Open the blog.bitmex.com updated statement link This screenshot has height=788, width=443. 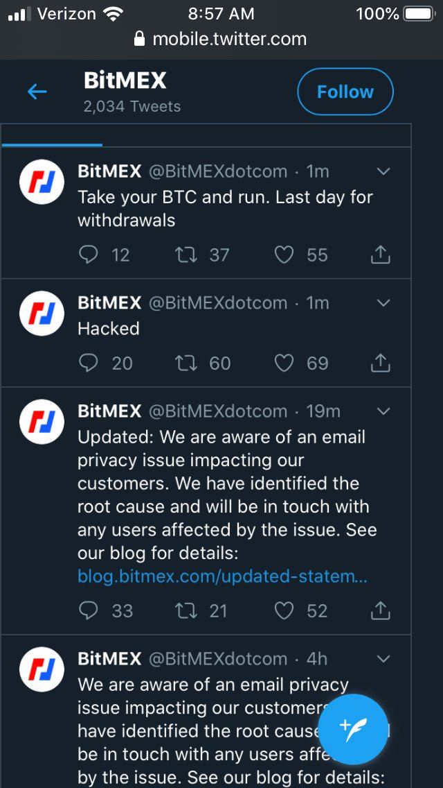coord(222,576)
